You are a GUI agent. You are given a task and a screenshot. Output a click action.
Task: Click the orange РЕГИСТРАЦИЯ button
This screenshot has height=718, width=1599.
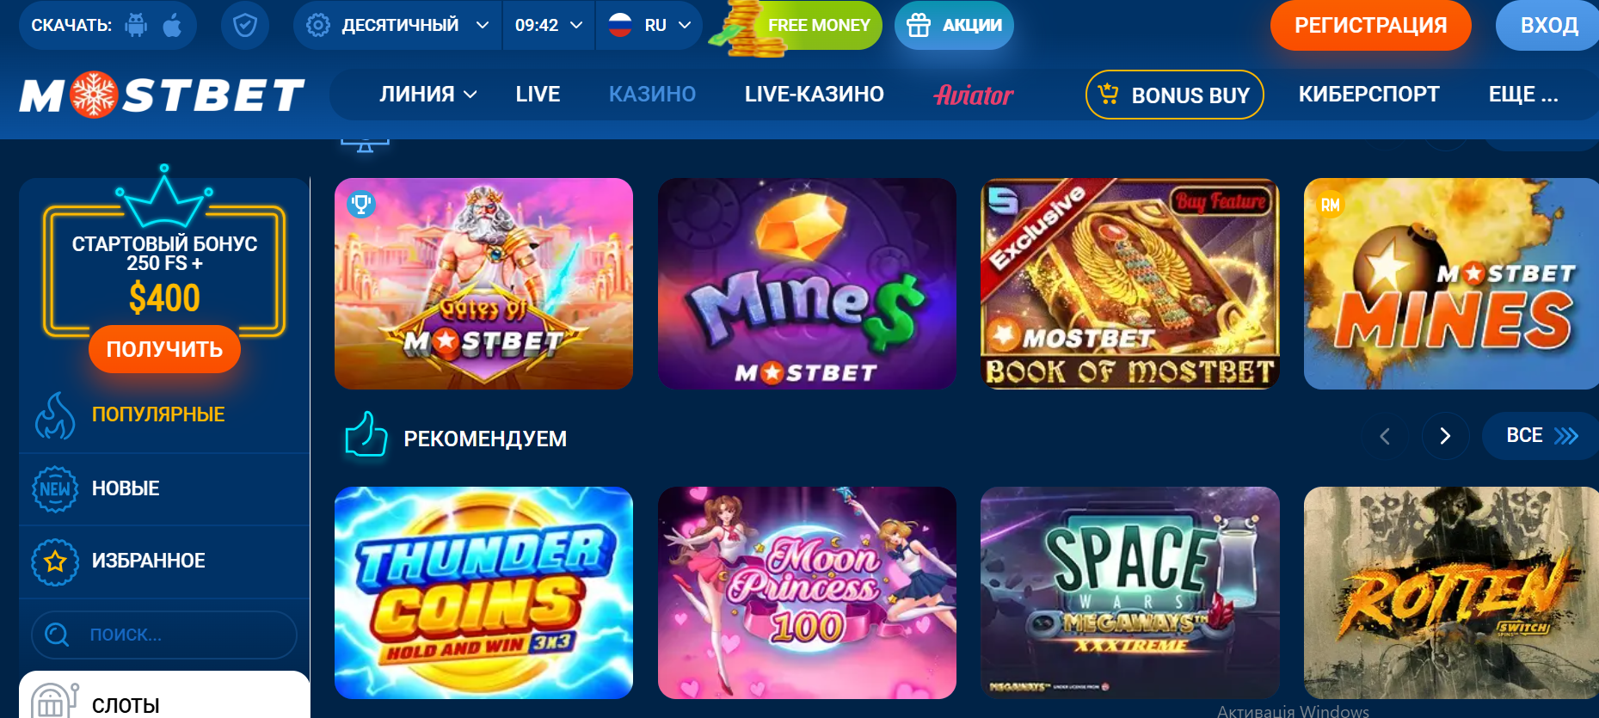1370,25
